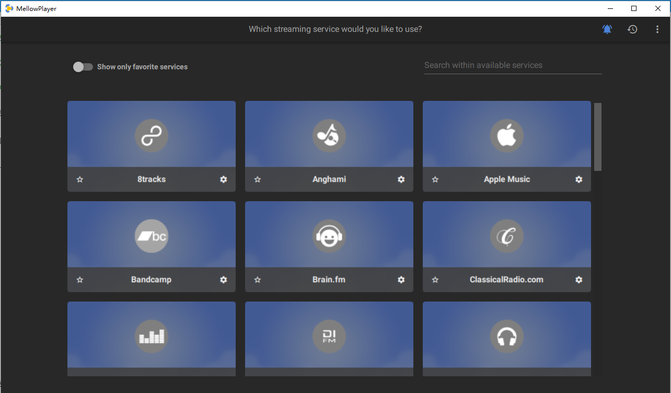Select the Brain.fm headphone face logo
This screenshot has height=393, width=671.
[329, 236]
